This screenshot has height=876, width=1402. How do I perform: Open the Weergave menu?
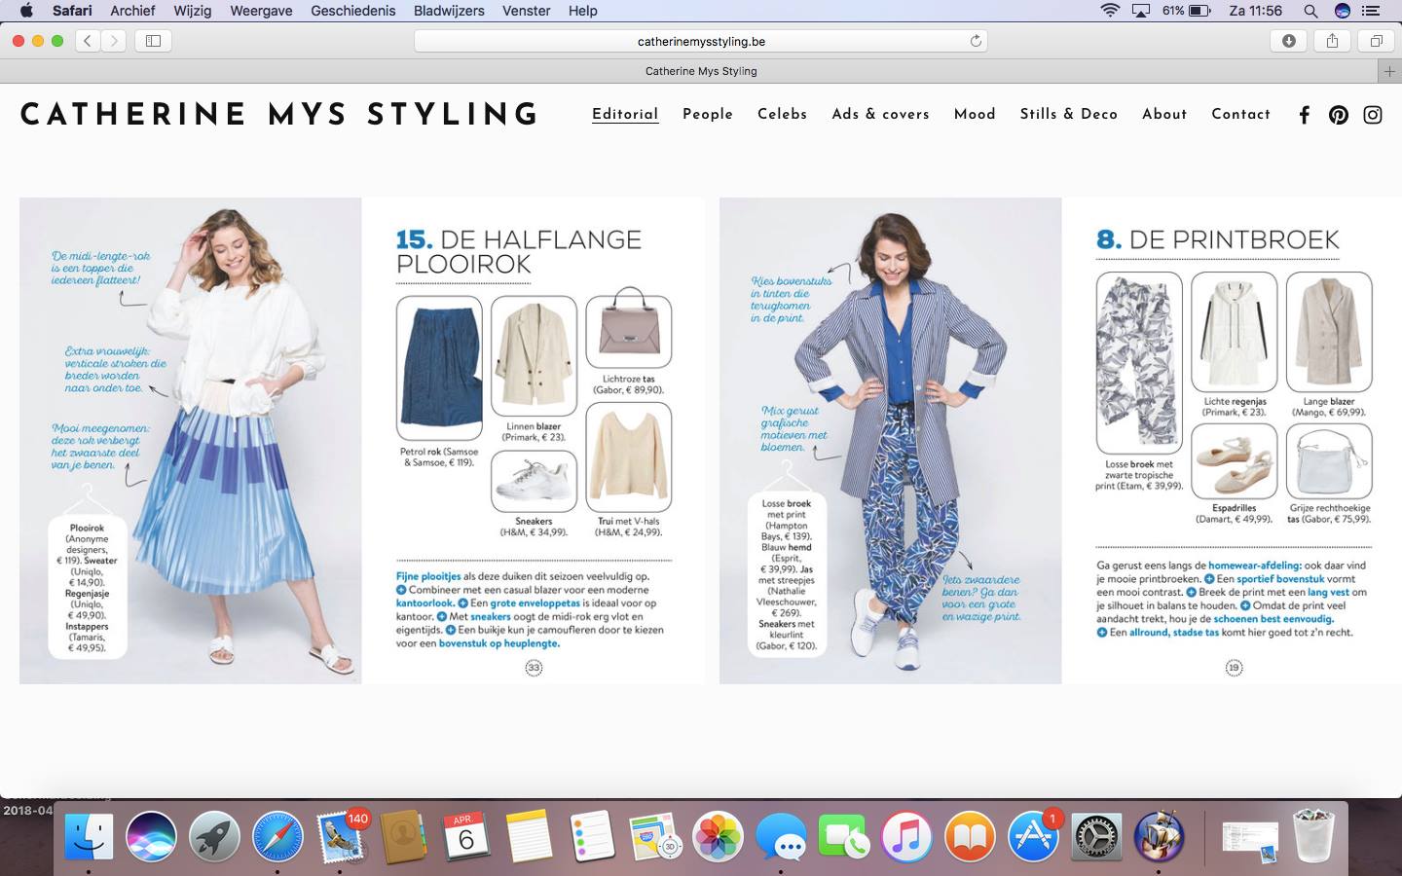261,11
